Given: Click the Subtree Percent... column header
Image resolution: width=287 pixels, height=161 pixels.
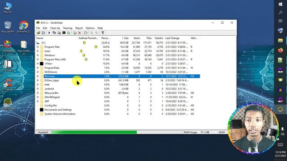Looking at the screenshot, I should pos(88,38).
